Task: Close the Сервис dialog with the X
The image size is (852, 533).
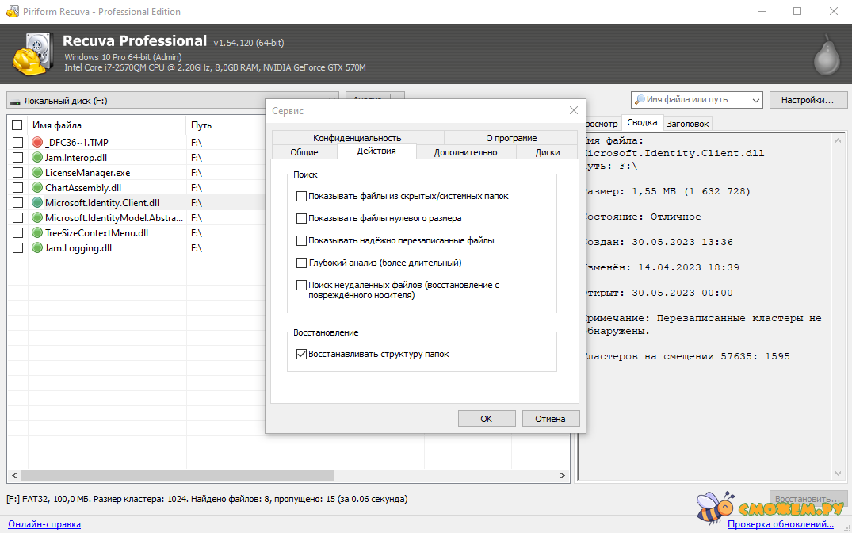Action: click(x=573, y=110)
